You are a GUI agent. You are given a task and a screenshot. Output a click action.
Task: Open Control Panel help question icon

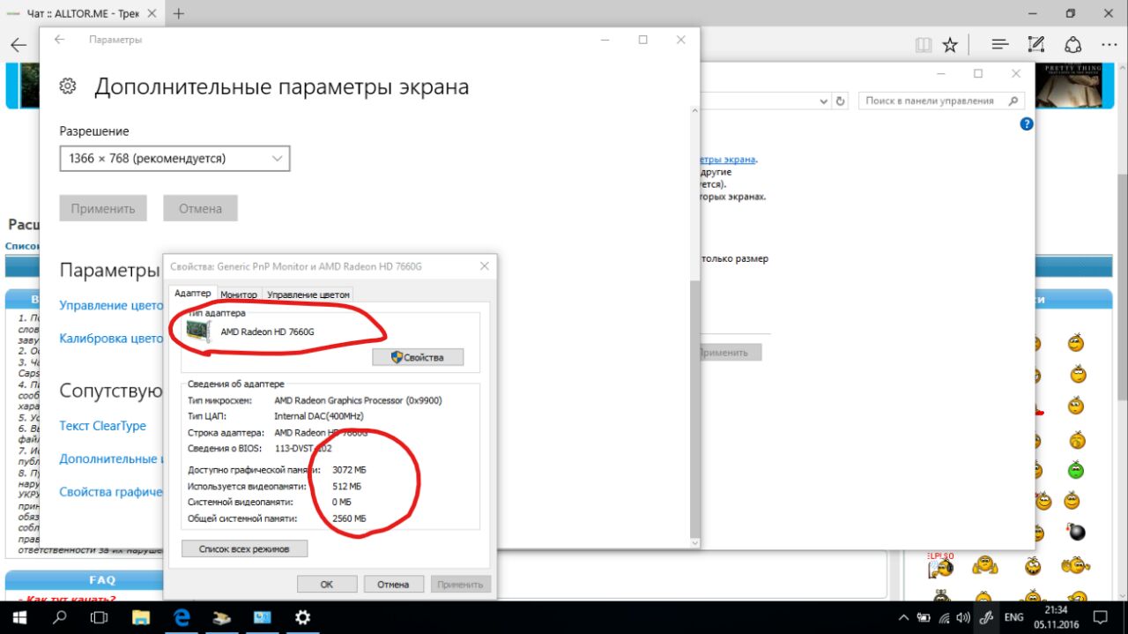click(x=1027, y=124)
